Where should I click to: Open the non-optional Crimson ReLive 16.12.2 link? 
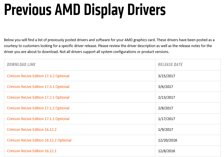coord(32,130)
